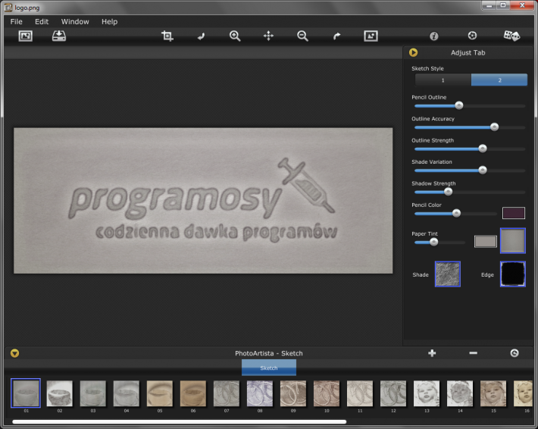This screenshot has width=538, height=429.
Task: Select preset thumbnail 13
Action: (427, 393)
